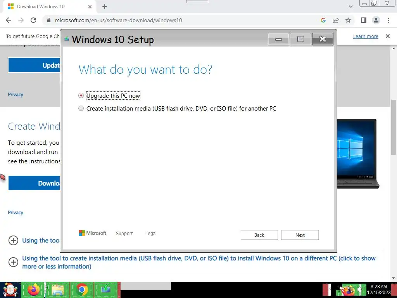
Task: Click the webpage vertical scrollbar thumb
Action: (394, 127)
